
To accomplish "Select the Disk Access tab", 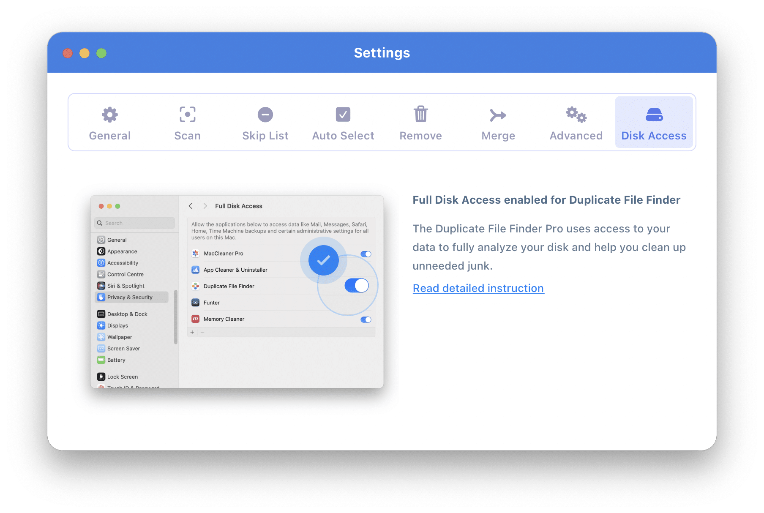I will (654, 123).
